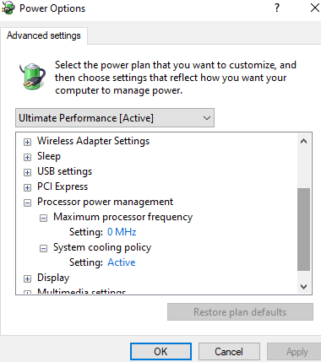Click the Power Options title bar icon
This screenshot has height=362, width=321.
pos(8,8)
